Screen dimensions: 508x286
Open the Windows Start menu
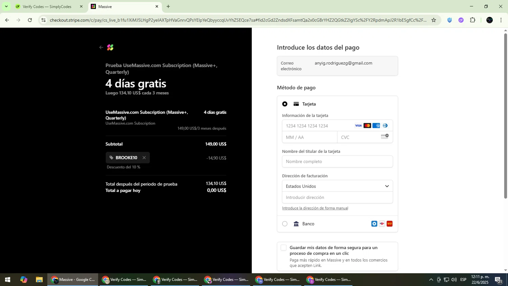coord(7,280)
